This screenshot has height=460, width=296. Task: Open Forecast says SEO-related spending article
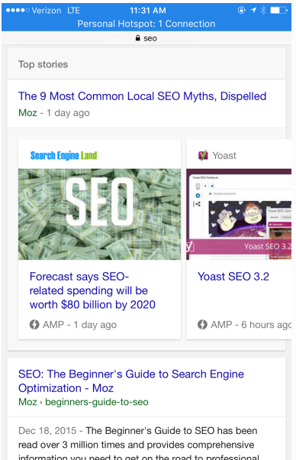92,290
